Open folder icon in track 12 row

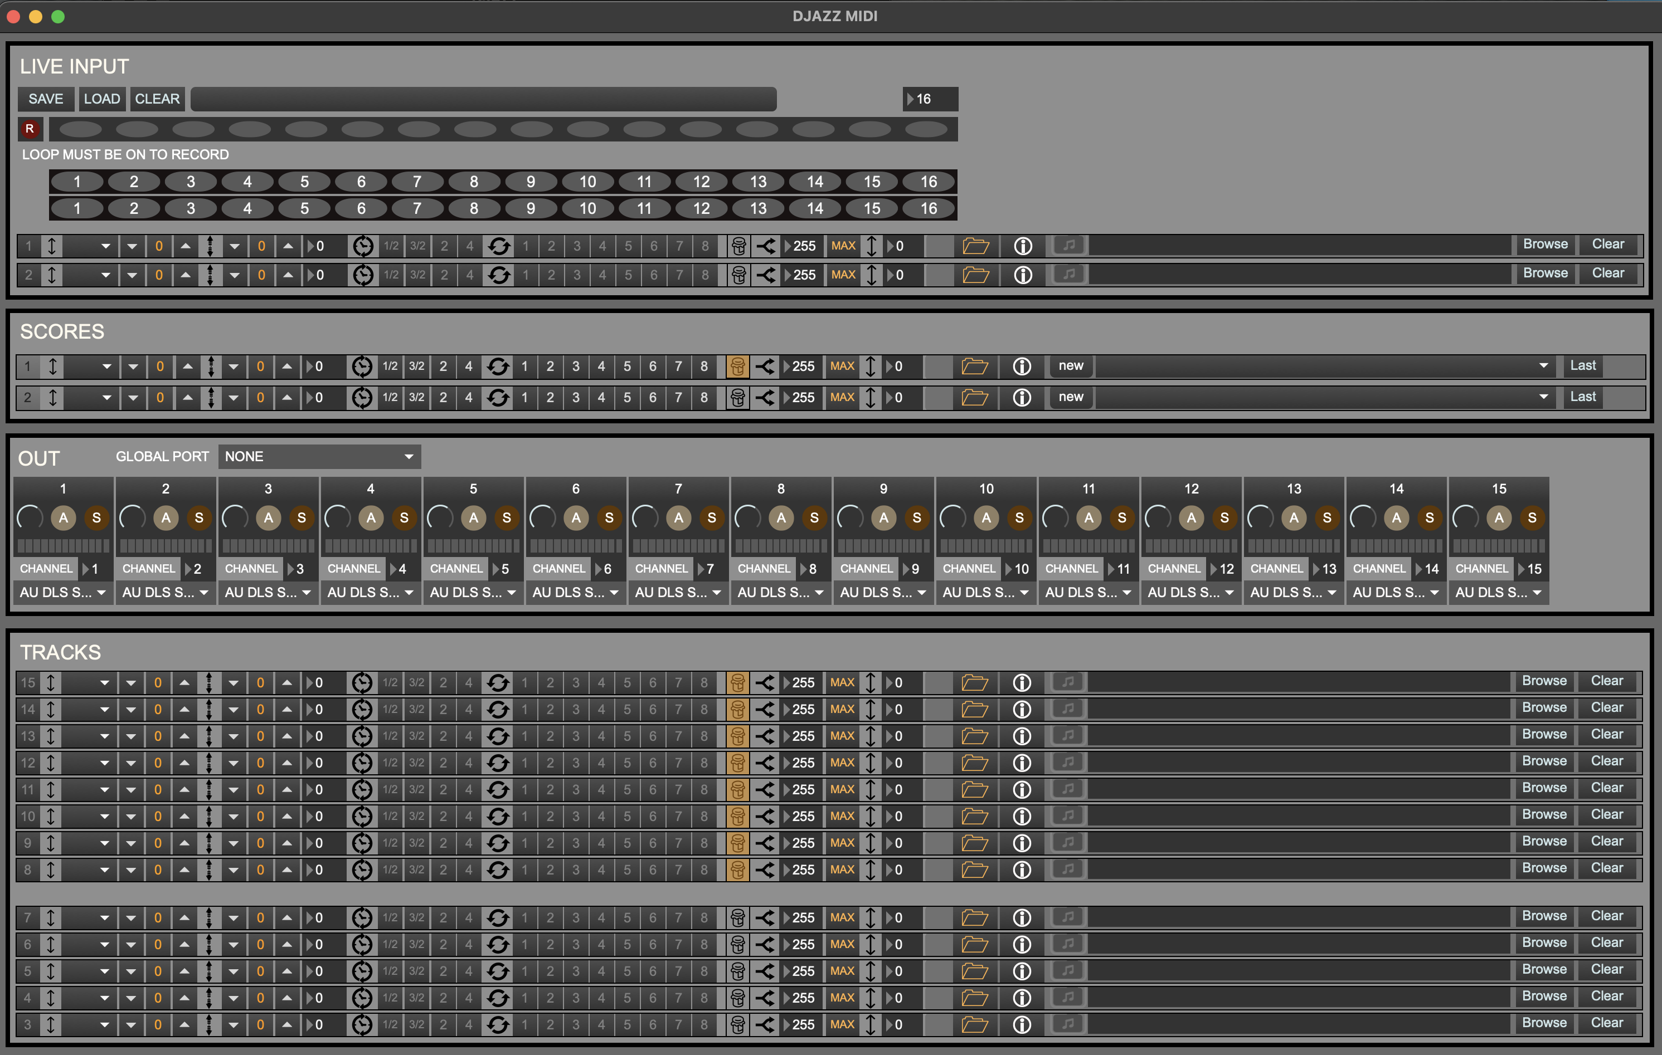point(975,763)
